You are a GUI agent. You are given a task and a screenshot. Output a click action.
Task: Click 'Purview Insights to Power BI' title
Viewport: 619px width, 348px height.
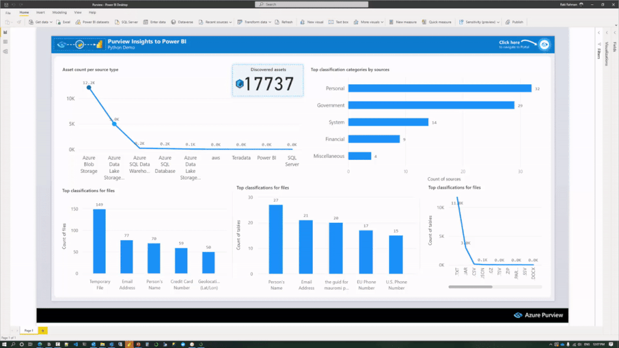pos(147,41)
